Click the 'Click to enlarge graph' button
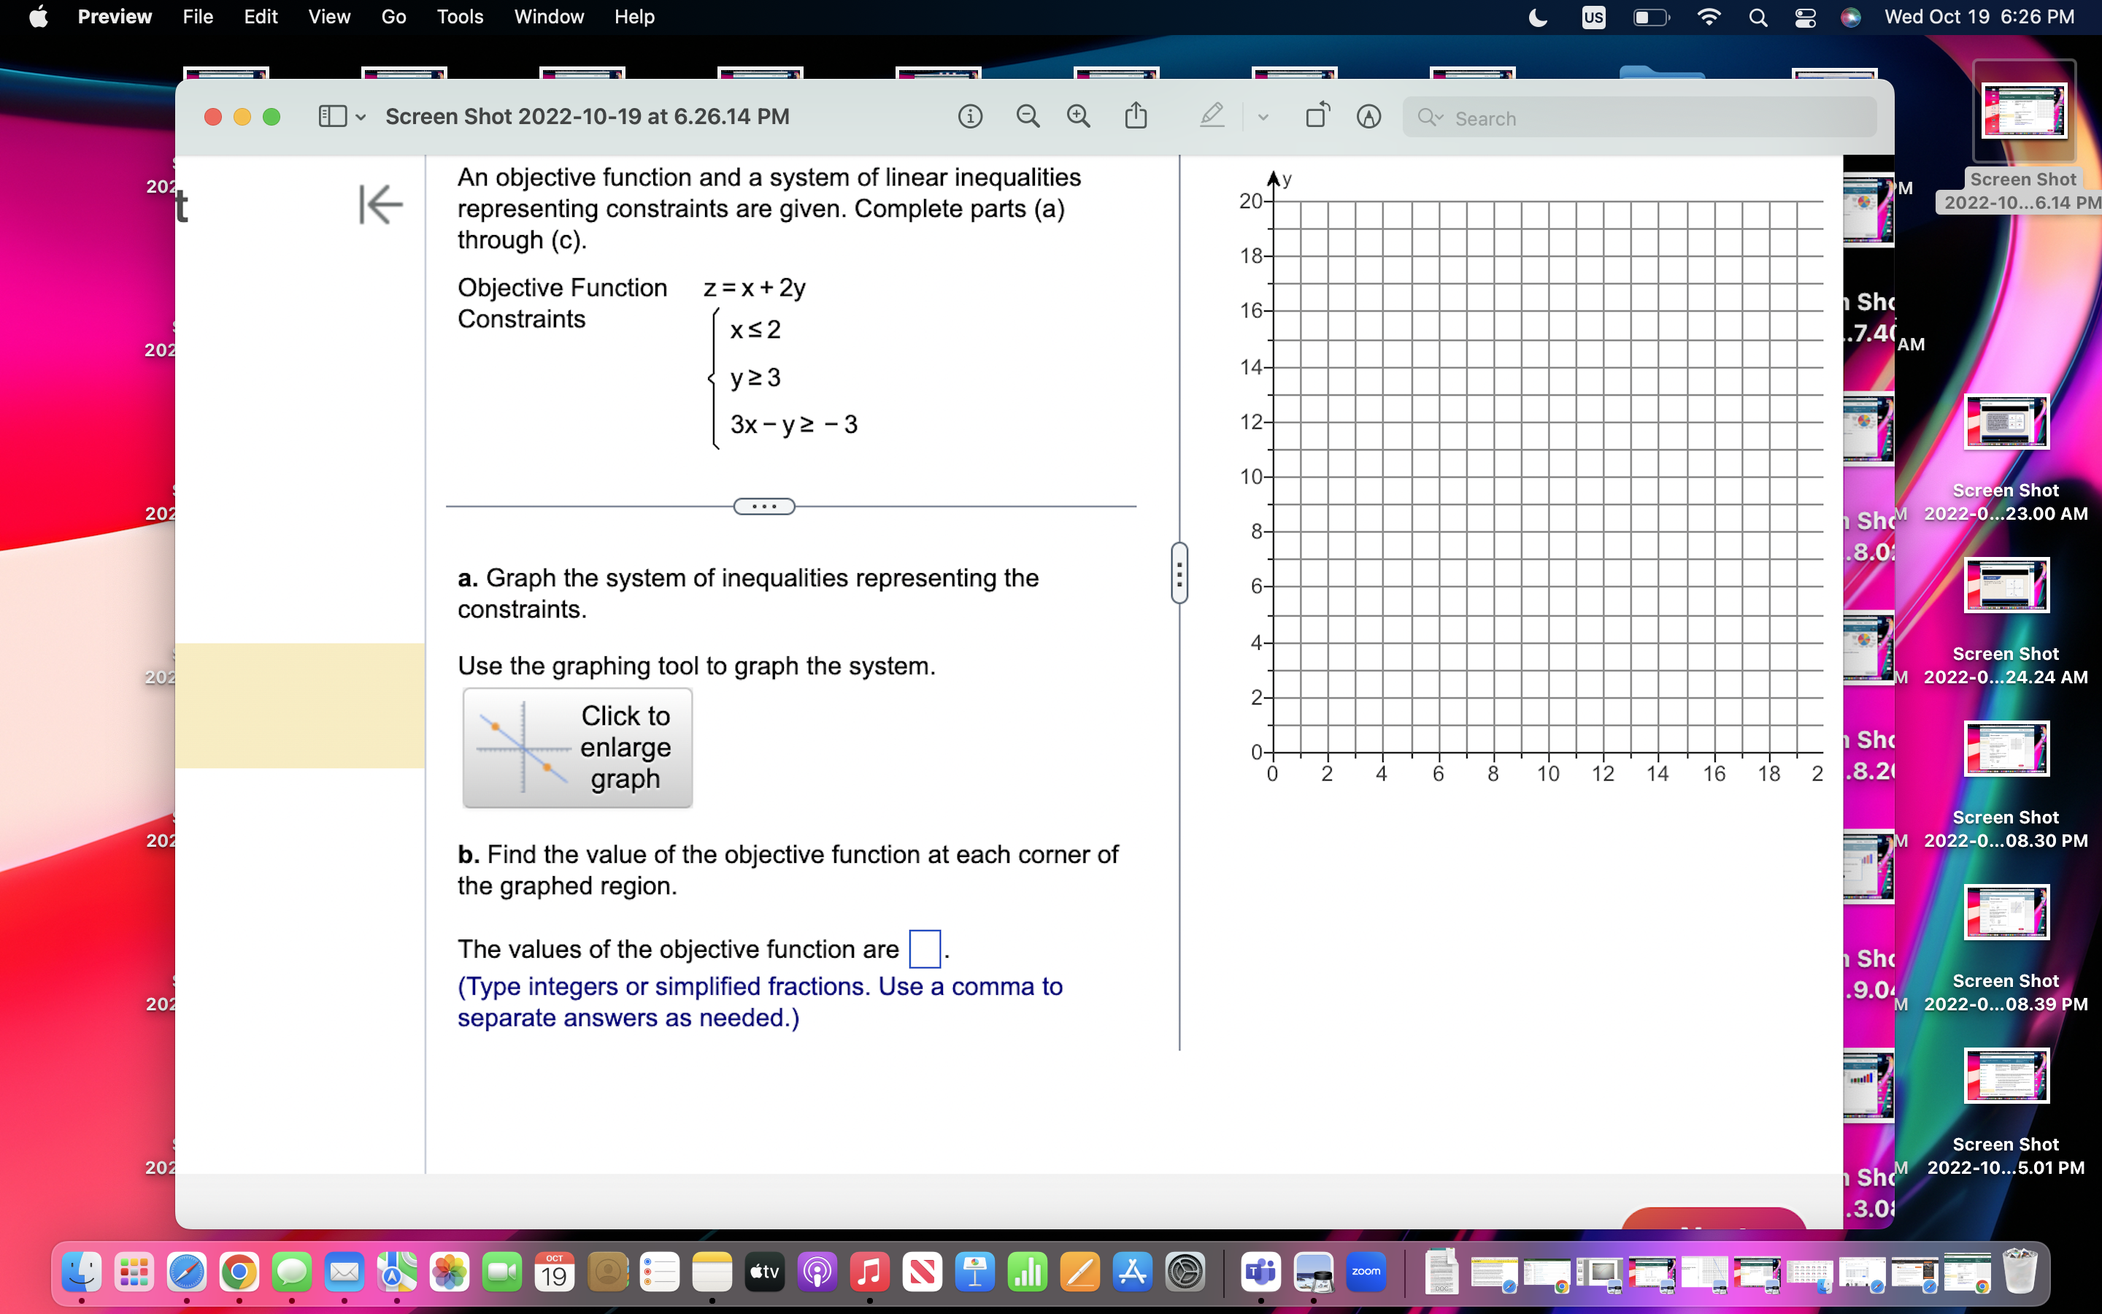The width and height of the screenshot is (2102, 1314). click(577, 748)
